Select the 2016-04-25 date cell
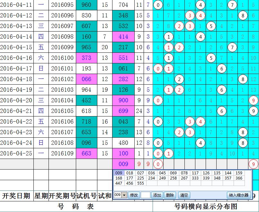259x212 pixels. pyautogui.click(x=16, y=153)
